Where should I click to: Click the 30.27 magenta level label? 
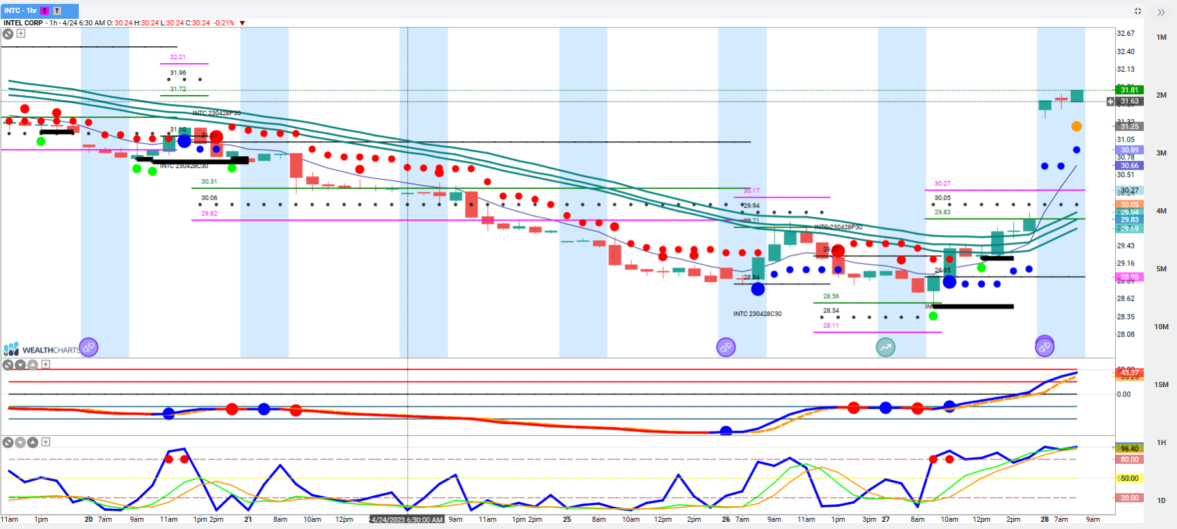click(943, 183)
